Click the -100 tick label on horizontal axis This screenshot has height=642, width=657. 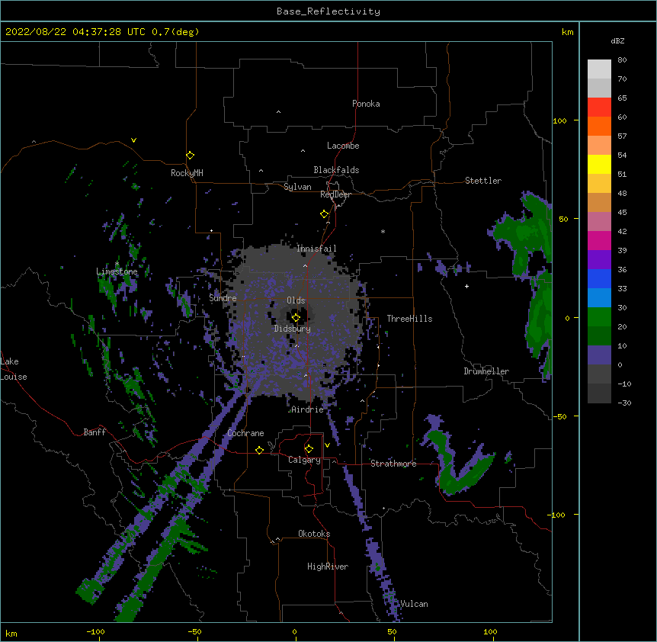[x=95, y=631]
